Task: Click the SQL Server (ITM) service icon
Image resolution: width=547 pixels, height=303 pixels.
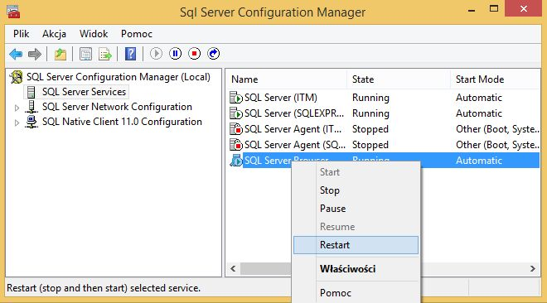Action: click(236, 98)
